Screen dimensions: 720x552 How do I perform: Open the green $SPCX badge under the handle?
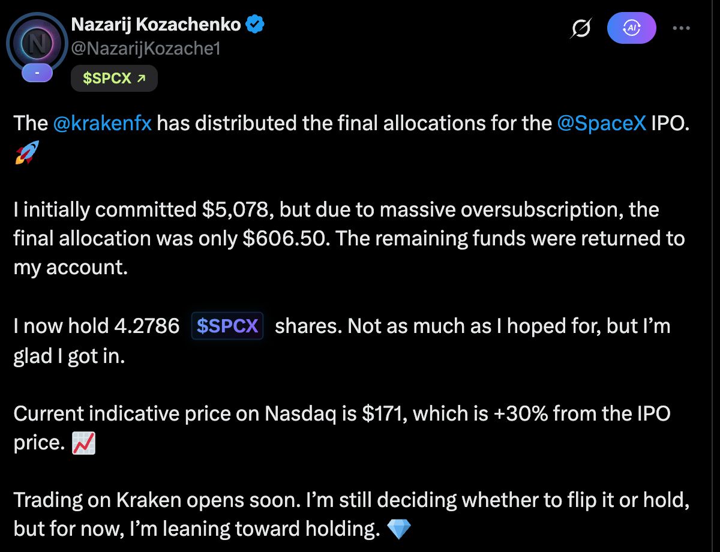tap(114, 78)
